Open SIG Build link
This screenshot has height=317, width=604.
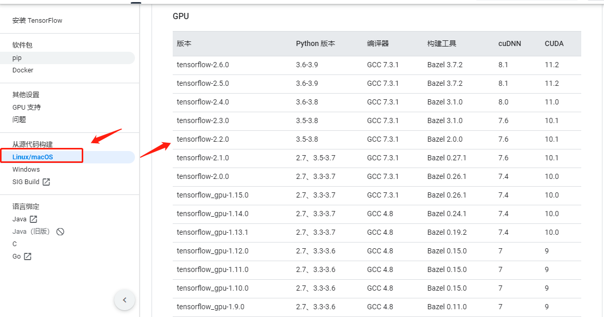pos(26,182)
